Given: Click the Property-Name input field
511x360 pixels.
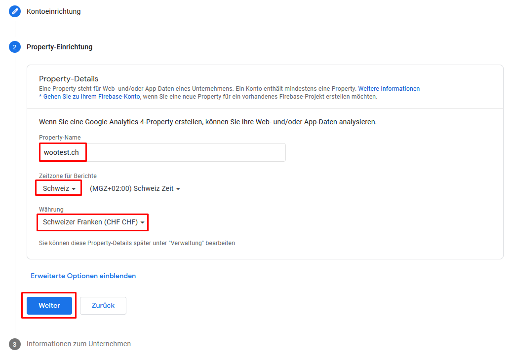Looking at the screenshot, I should click(162, 152).
